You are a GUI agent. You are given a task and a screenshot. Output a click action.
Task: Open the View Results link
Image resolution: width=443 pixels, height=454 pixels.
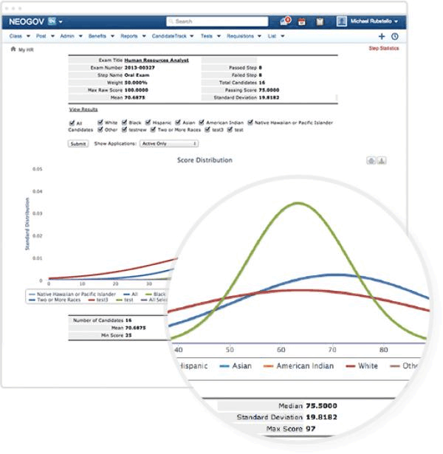pyautogui.click(x=83, y=109)
